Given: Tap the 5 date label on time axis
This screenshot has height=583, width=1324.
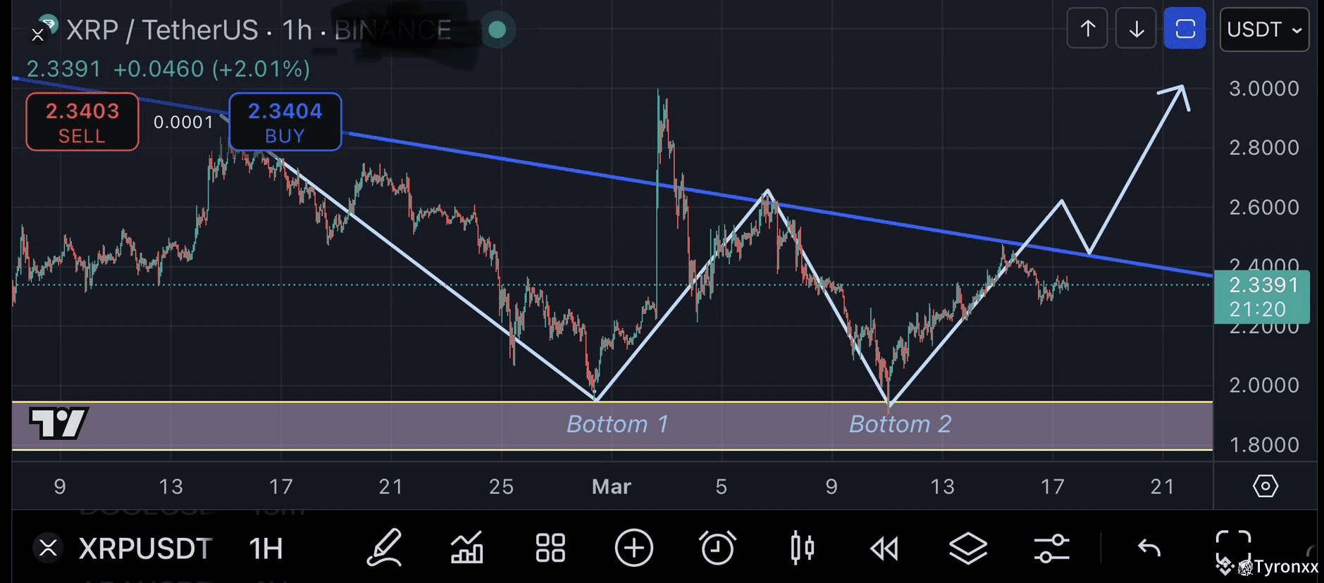Looking at the screenshot, I should [x=722, y=487].
